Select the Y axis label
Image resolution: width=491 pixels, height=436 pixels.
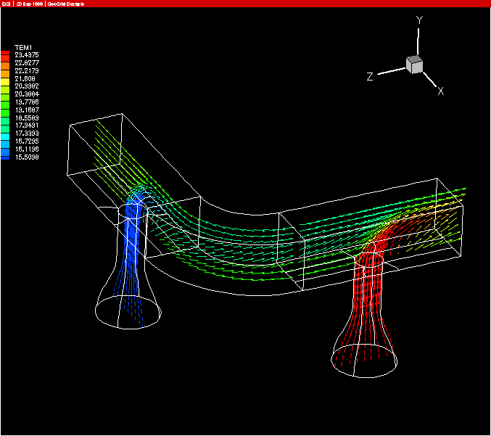[x=419, y=21]
